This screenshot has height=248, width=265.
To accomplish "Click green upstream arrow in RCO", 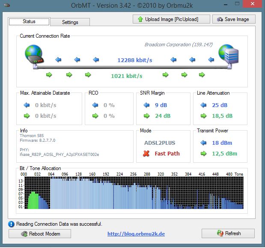I will 95,116.
